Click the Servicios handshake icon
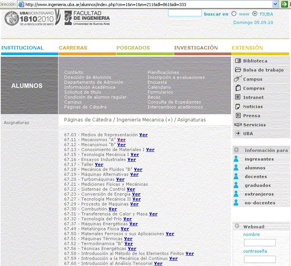Viewport: 291px width, 266px height. pos(238,124)
